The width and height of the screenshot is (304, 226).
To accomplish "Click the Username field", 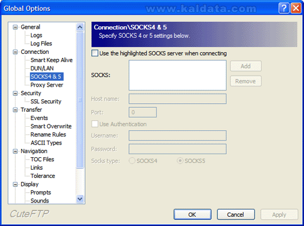I will pos(177,135).
